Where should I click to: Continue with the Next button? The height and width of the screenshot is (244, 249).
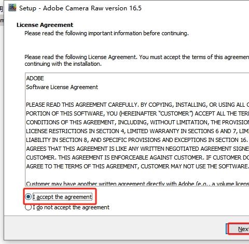(239, 229)
